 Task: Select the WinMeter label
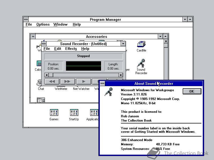(61, 89)
